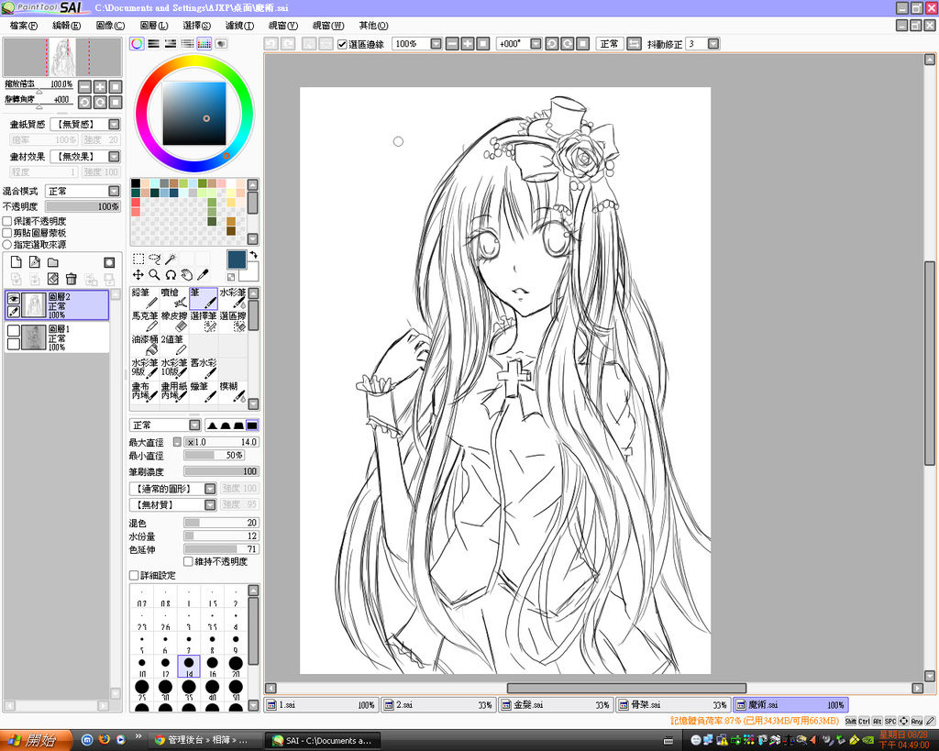The width and height of the screenshot is (939, 751).
Task: Choose the rectangular selection tool
Action: tap(138, 259)
